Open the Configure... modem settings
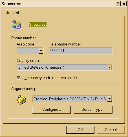Viewport: 128px width, 137px height. (52, 110)
